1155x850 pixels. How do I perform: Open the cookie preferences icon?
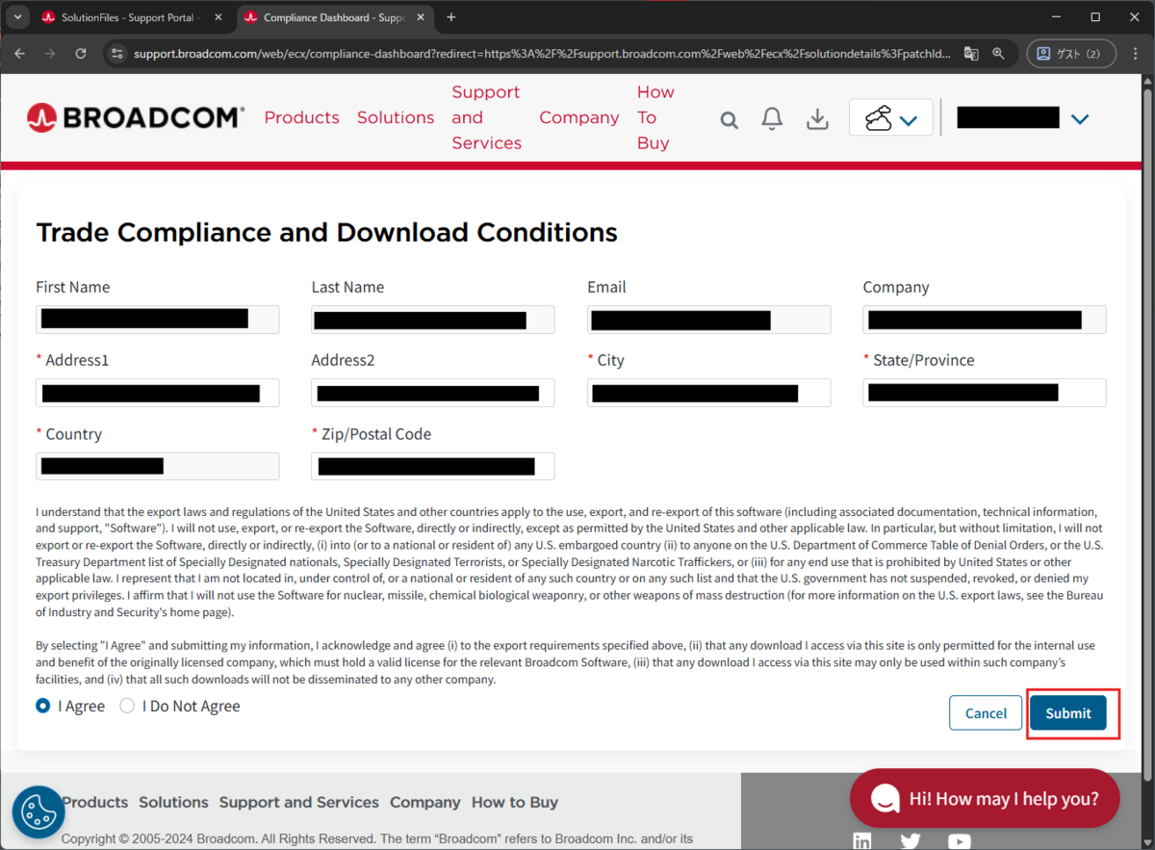[x=38, y=811]
